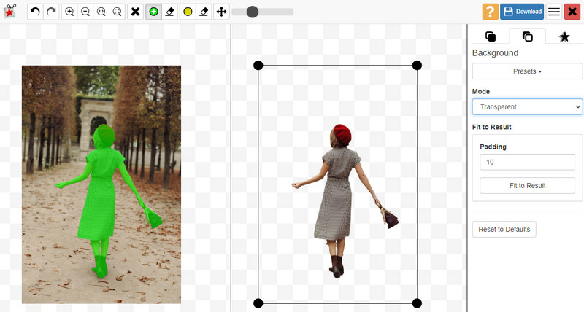This screenshot has width=584, height=312.
Task: Click the undo arrow
Action: pyautogui.click(x=35, y=12)
